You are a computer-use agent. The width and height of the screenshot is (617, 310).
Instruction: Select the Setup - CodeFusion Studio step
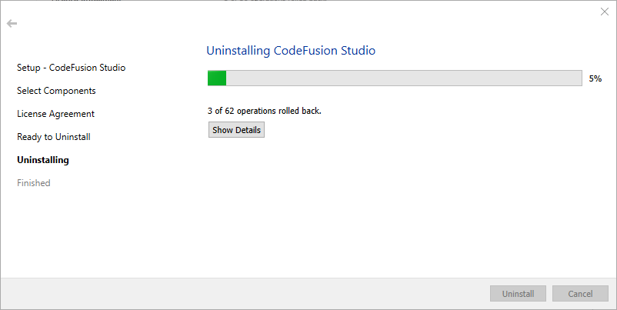coord(72,68)
